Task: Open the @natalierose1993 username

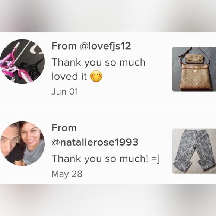Action: (x=95, y=142)
